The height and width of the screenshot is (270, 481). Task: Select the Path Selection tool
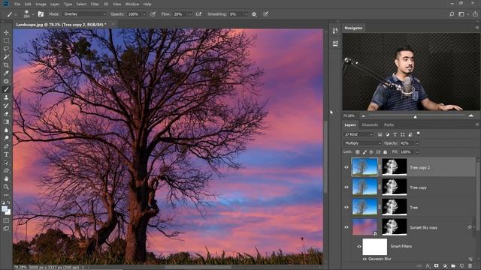click(6, 163)
